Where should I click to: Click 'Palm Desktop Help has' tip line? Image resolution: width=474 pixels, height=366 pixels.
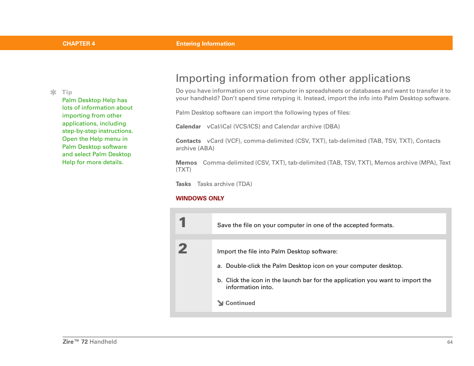coord(94,100)
